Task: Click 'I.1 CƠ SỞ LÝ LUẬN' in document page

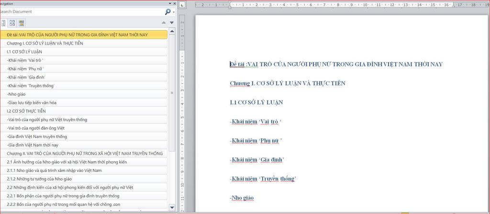Action: tap(256, 102)
